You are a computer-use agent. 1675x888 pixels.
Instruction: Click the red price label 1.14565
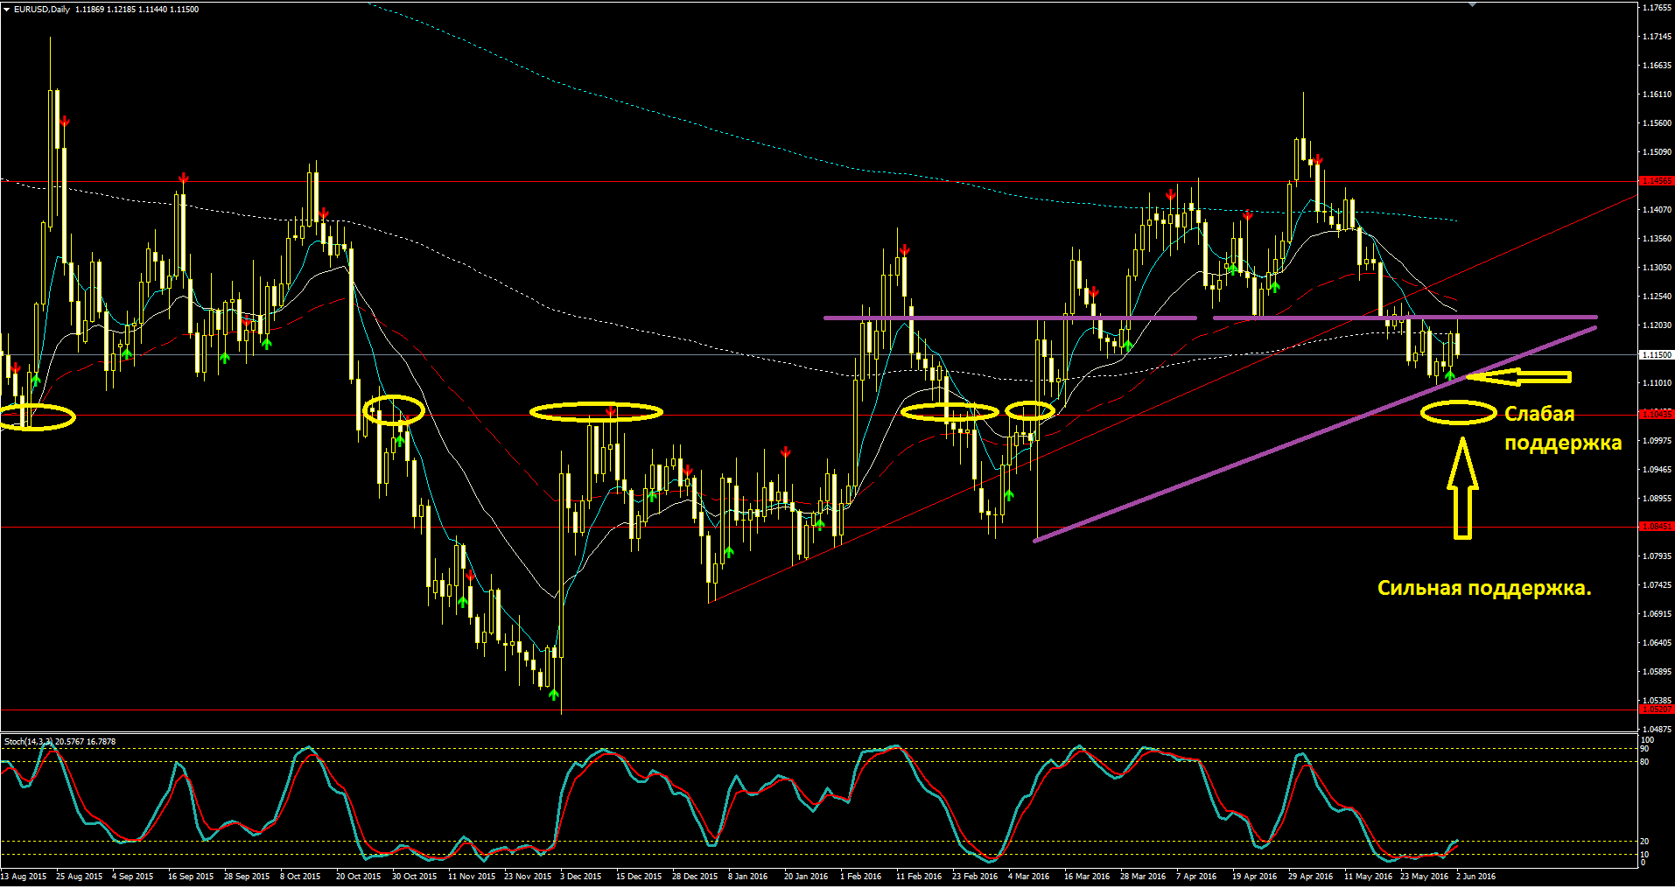click(x=1656, y=181)
